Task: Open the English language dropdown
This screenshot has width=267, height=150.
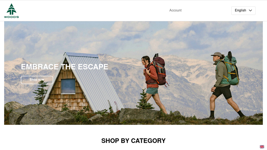Action: [243, 11]
